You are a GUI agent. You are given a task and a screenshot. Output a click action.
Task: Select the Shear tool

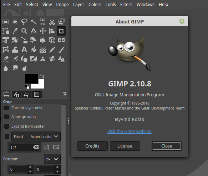point(34,40)
